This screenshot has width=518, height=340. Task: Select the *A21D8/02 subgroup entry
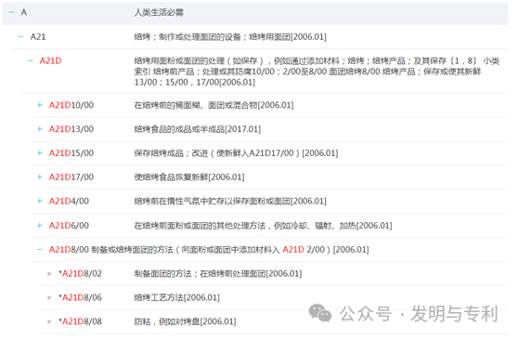pos(80,274)
